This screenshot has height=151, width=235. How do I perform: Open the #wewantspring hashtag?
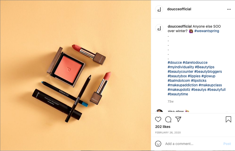[207, 31]
